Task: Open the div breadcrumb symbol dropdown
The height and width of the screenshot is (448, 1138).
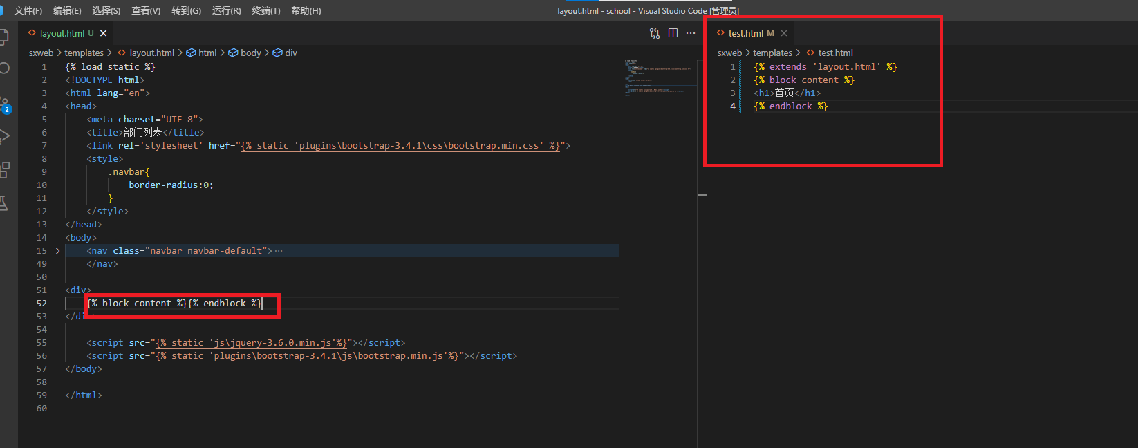Action: pyautogui.click(x=290, y=53)
